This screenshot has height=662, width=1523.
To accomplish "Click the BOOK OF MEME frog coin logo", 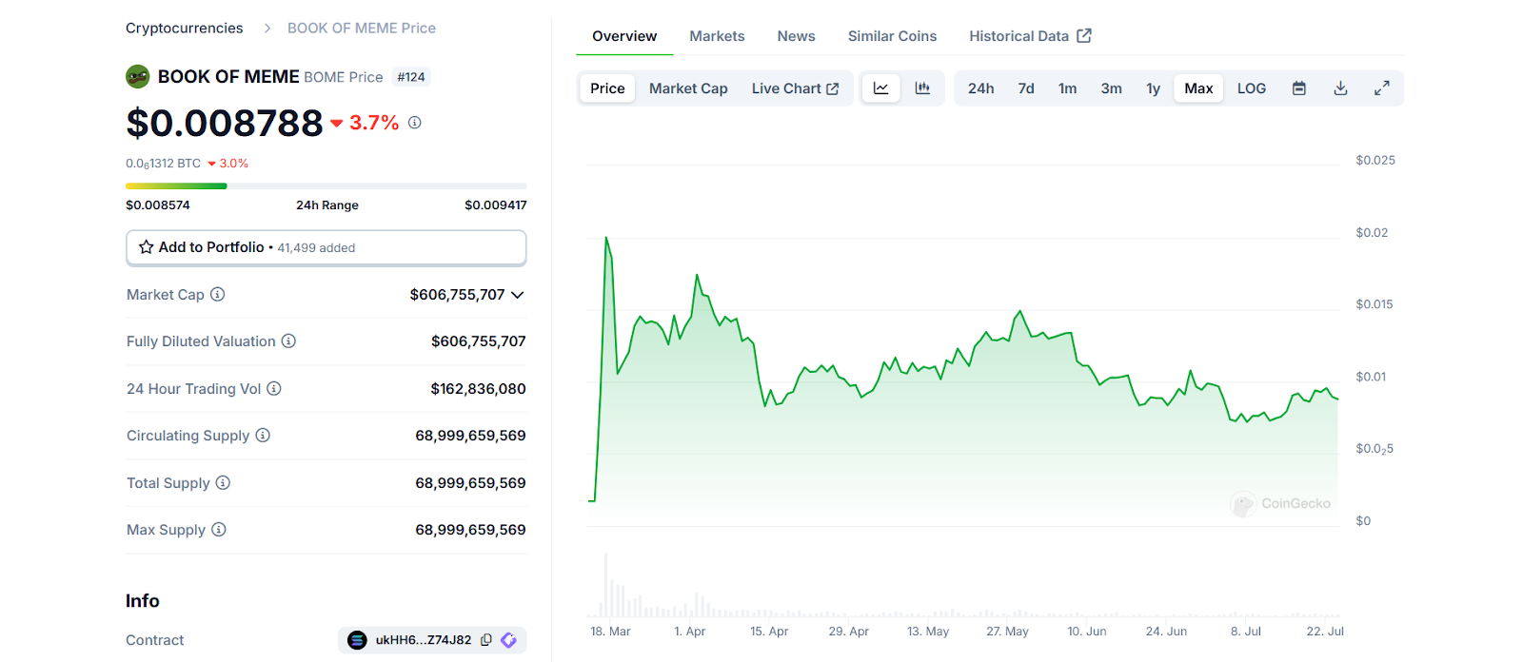I will pos(138,76).
